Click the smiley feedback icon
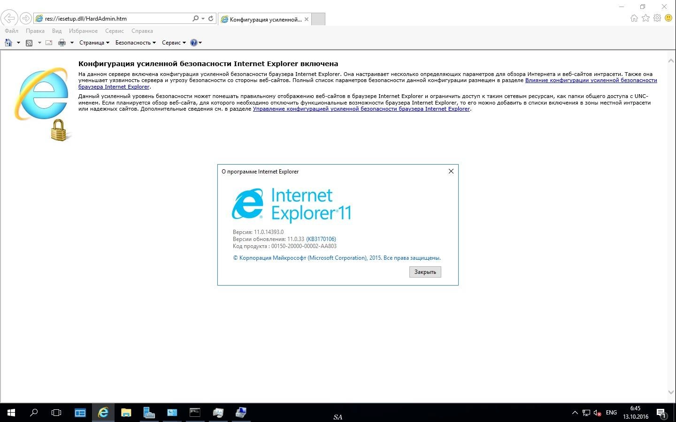The image size is (676, 422). (668, 18)
